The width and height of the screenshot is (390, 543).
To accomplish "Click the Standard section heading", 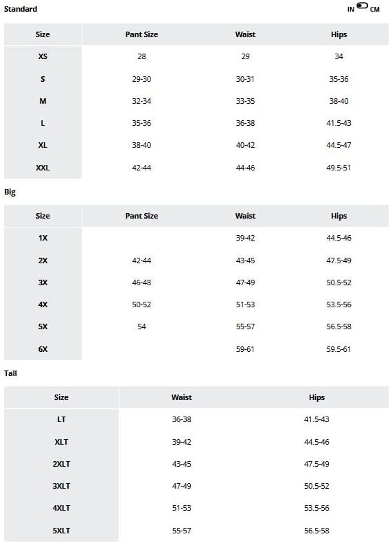I will click(21, 9).
